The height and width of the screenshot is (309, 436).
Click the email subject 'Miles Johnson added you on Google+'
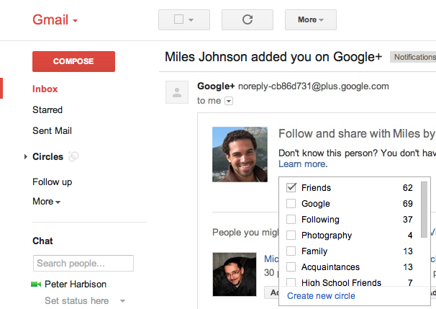pyautogui.click(x=273, y=57)
